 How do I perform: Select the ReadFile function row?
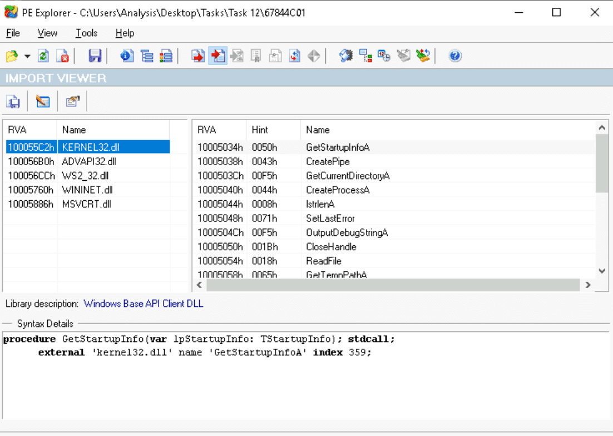tap(394, 261)
